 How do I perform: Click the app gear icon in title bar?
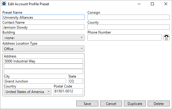4,4
